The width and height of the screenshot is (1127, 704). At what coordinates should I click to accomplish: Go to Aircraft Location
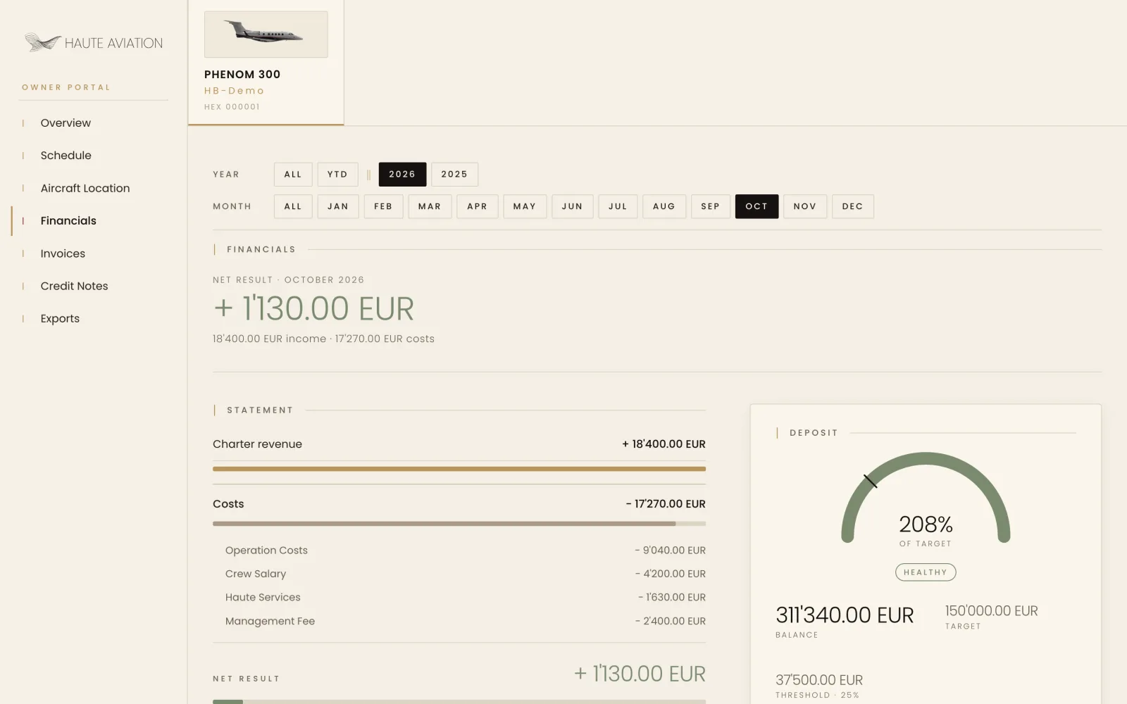pos(85,188)
